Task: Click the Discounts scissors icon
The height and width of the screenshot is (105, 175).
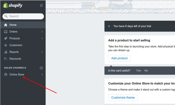Action: point(6,58)
